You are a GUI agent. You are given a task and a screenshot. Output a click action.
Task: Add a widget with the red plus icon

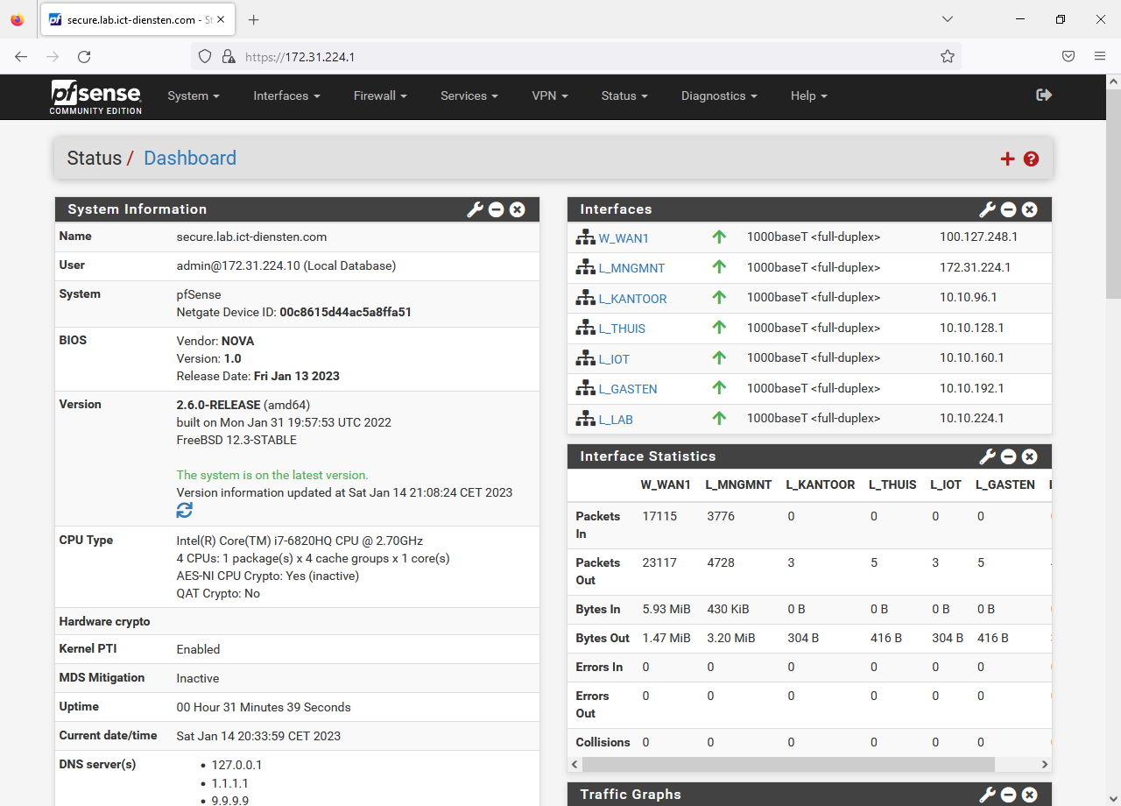point(1008,159)
